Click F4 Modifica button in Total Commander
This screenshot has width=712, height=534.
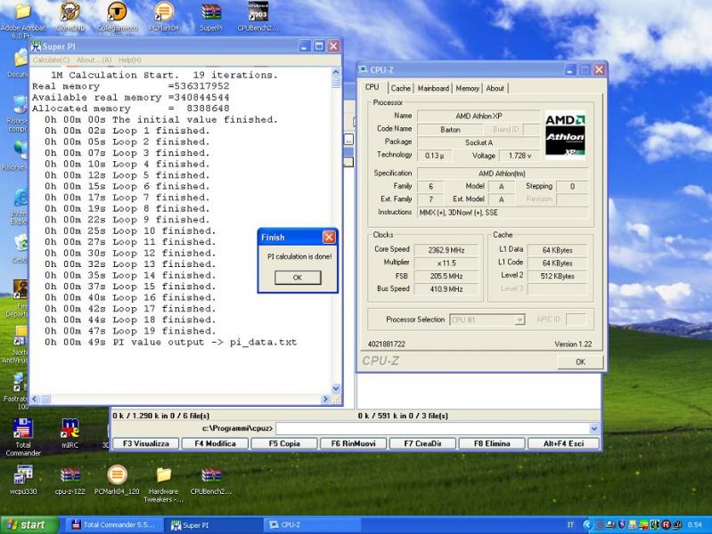[x=215, y=443]
